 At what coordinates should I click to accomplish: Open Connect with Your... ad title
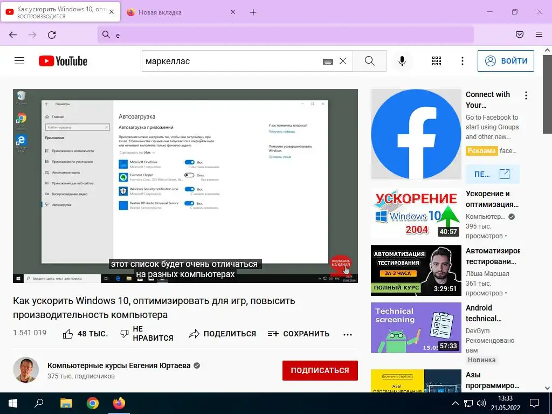[487, 100]
